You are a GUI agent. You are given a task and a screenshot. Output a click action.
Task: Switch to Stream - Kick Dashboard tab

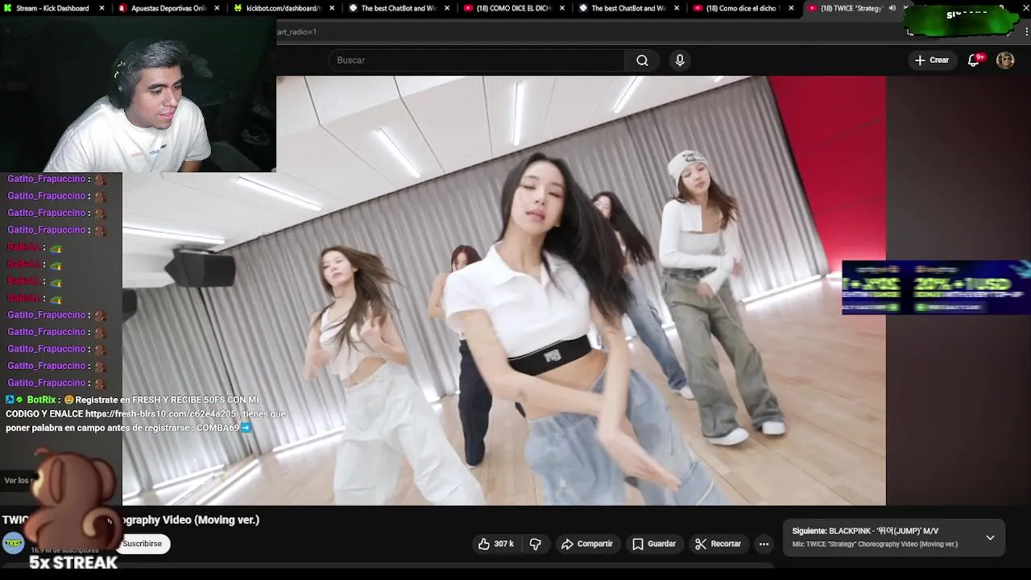click(52, 8)
